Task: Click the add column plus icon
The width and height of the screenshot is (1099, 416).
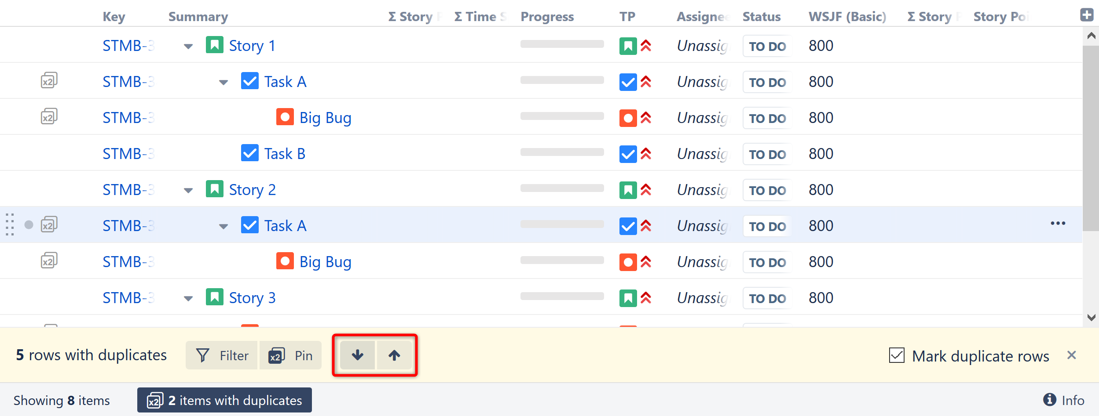Action: [x=1087, y=15]
